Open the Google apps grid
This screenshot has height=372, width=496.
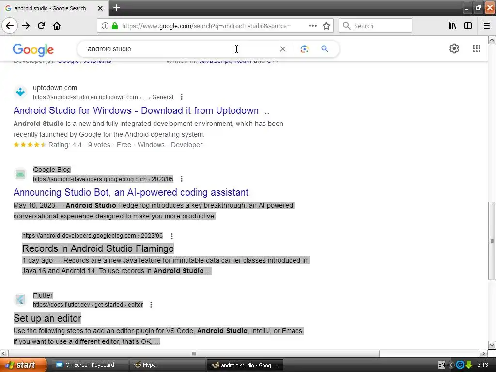point(477,48)
